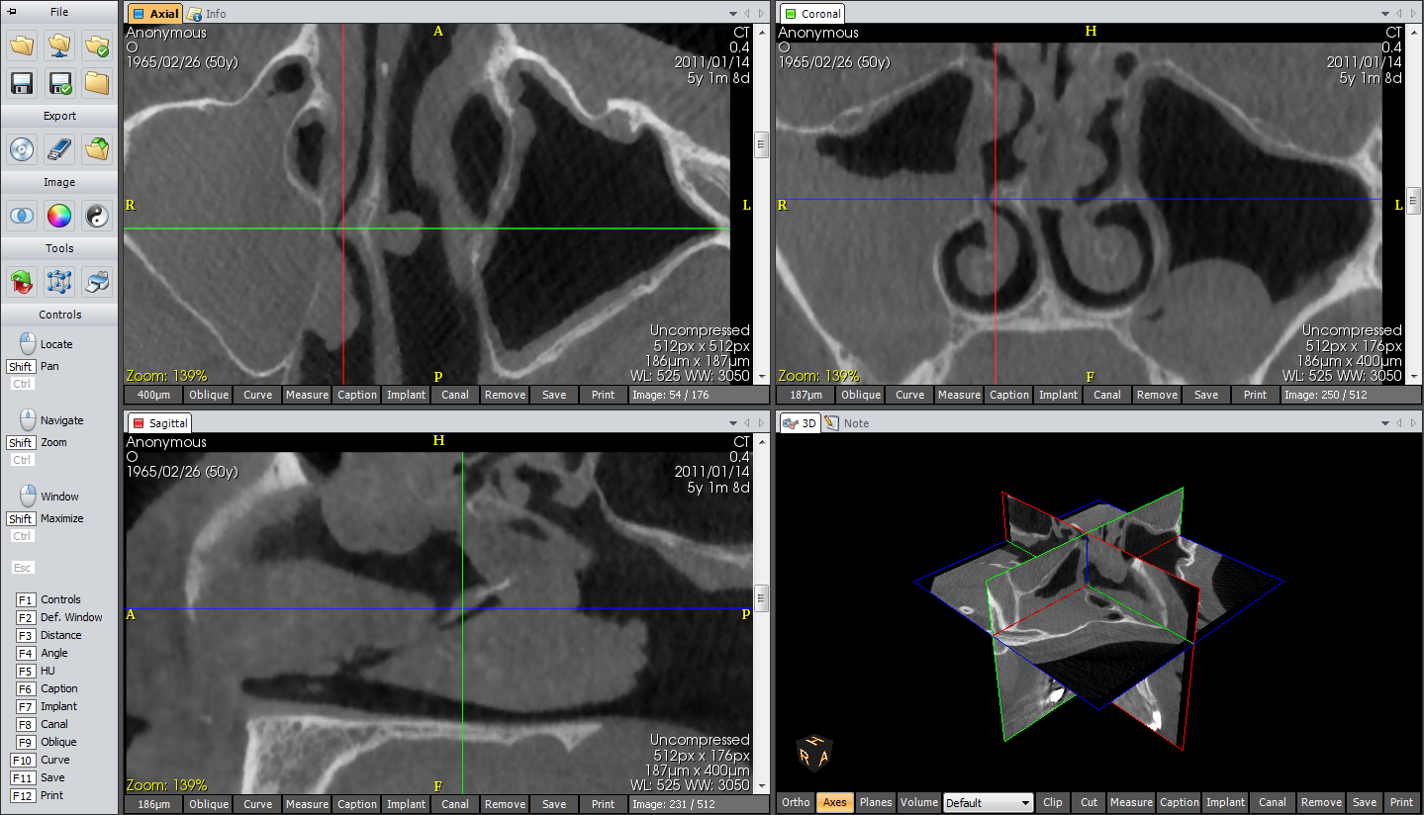Export to USB flash drive icon
This screenshot has height=815, width=1424.
(59, 149)
